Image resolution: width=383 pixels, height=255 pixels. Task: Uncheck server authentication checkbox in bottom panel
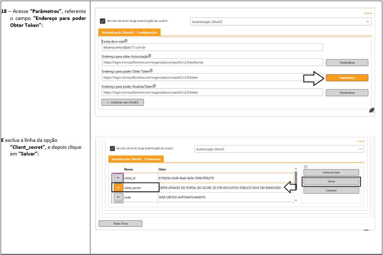(x=112, y=148)
